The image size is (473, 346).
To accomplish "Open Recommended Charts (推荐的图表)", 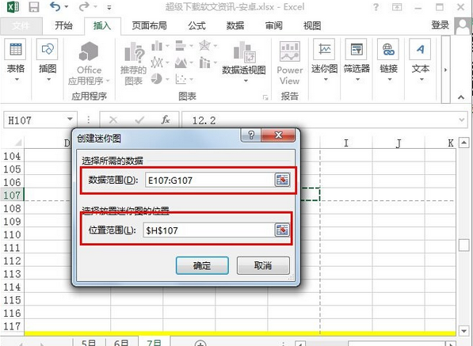I will (x=133, y=63).
